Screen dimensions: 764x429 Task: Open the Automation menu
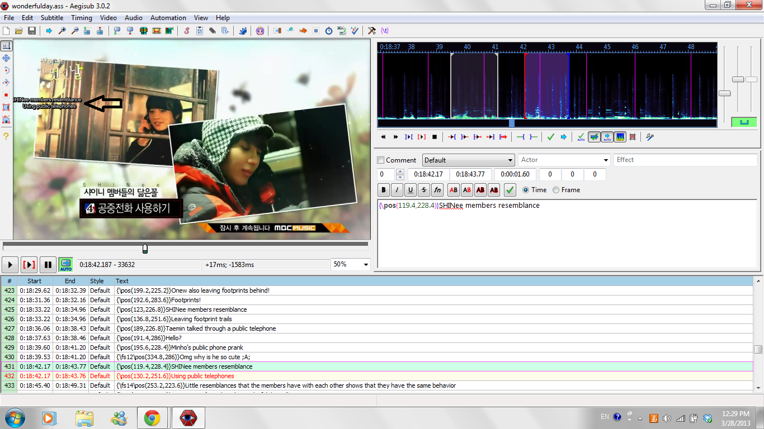tap(168, 18)
